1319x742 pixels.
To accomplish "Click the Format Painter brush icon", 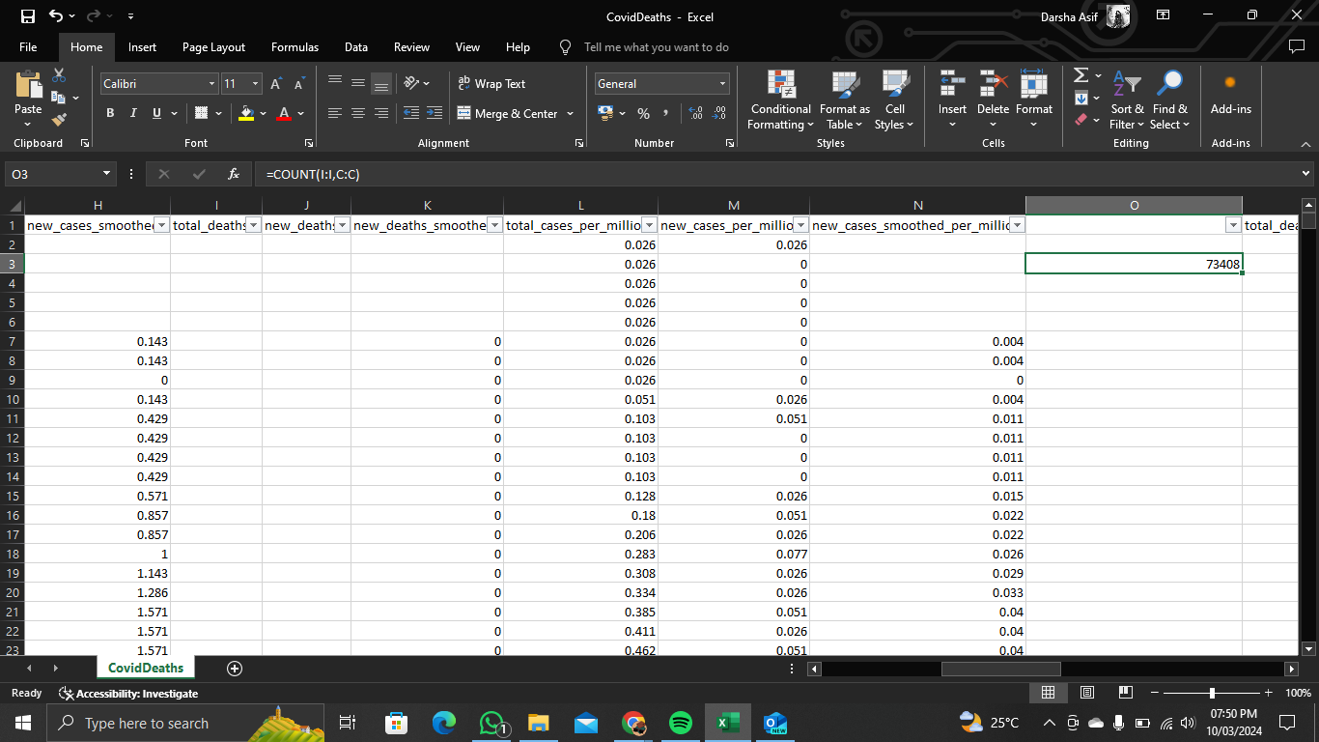I will (59, 120).
